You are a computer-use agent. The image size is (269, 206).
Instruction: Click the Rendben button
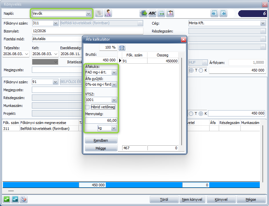click(x=101, y=140)
